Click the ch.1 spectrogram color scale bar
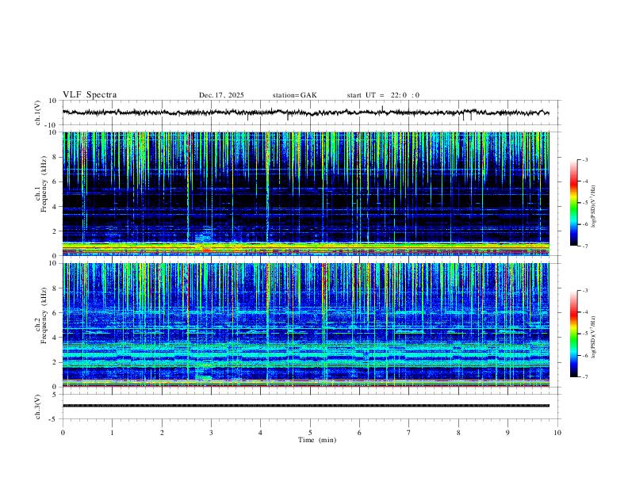The width and height of the screenshot is (628, 485). [574, 203]
